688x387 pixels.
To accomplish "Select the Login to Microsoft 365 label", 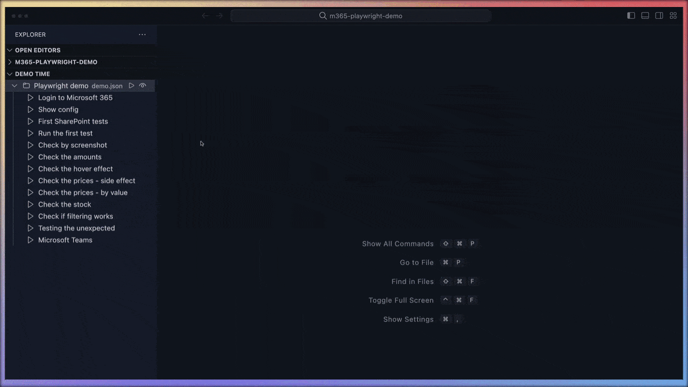I will point(75,98).
